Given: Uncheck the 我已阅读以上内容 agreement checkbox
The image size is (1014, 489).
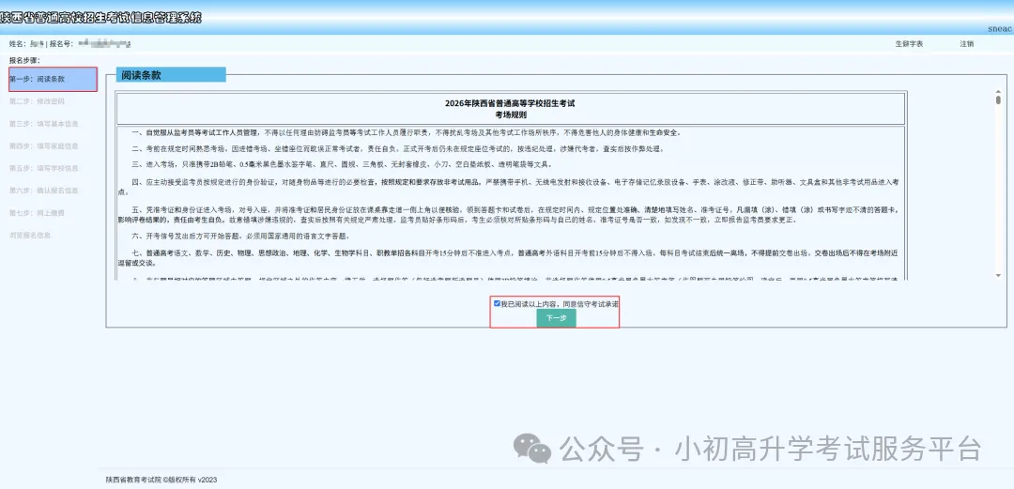Looking at the screenshot, I should point(497,303).
